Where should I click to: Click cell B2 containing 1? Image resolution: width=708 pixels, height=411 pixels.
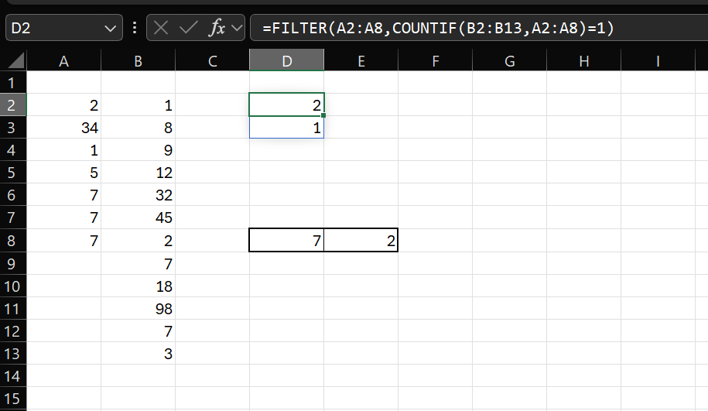(139, 104)
